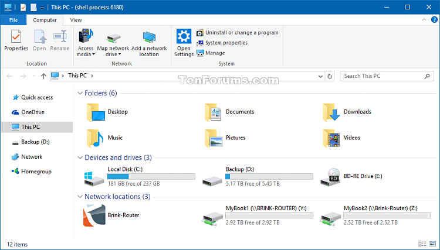
Task: Click This PC in the address path
Action: pyautogui.click(x=77, y=76)
